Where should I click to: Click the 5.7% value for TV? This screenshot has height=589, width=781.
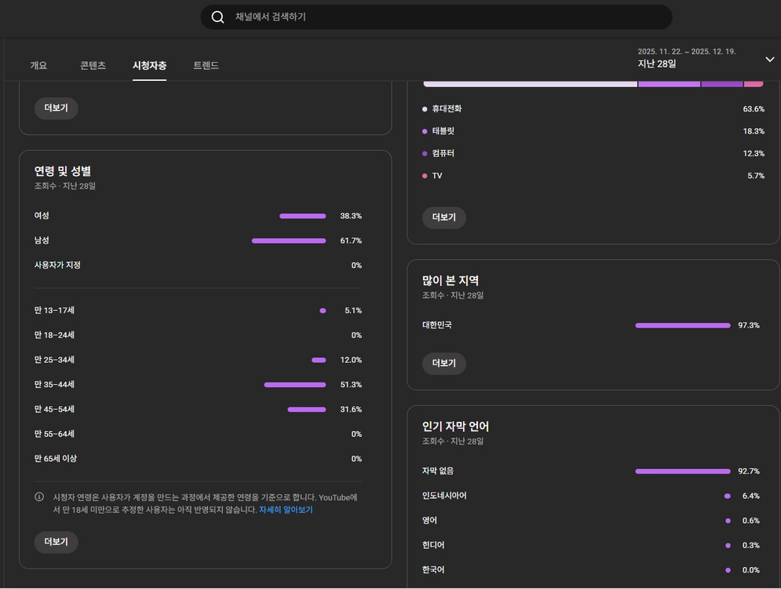pyautogui.click(x=756, y=176)
